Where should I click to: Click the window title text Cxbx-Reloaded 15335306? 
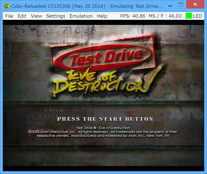[41, 6]
